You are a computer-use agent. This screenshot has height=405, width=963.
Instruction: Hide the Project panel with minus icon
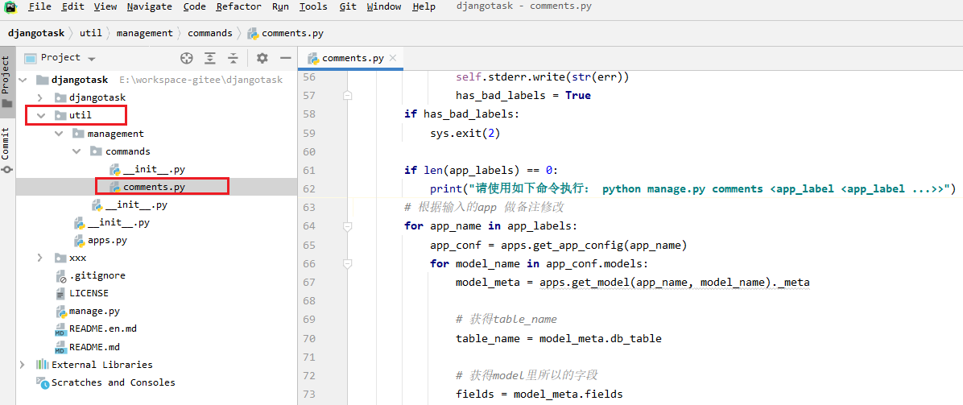[285, 59]
